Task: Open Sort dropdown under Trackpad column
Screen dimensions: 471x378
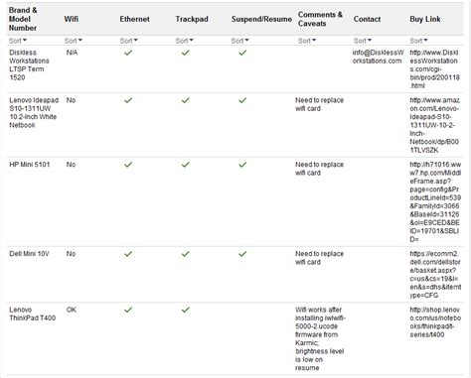Action: [x=185, y=41]
